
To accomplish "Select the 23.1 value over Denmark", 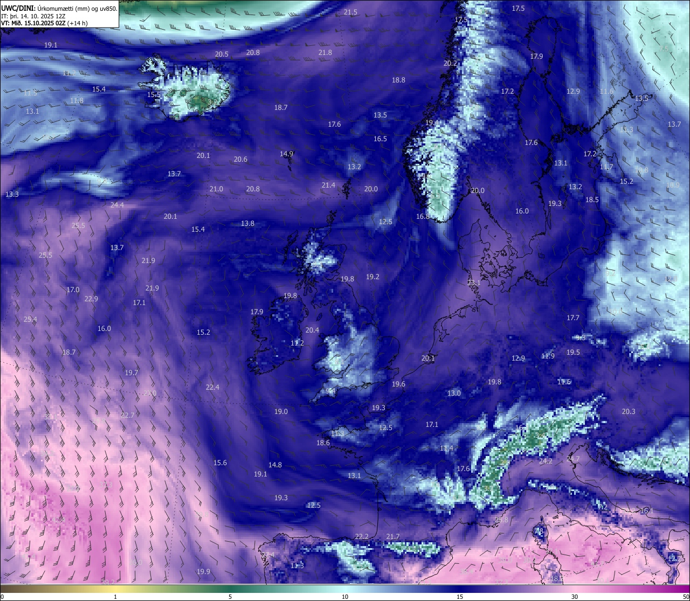I will pyautogui.click(x=474, y=282).
